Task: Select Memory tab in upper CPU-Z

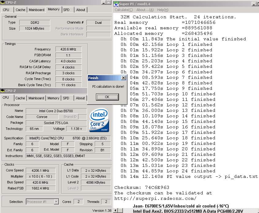Action: coord(54,9)
